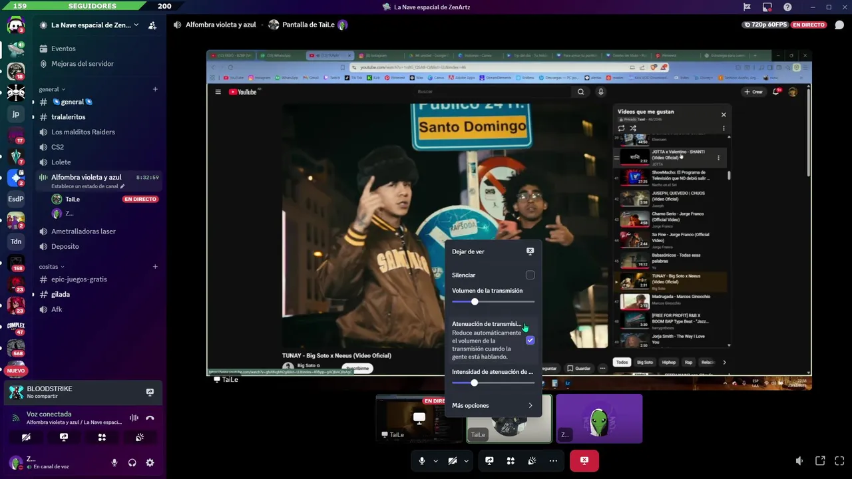Screen dimensions: 852x479
Task: Adjust Intensidad de atenuación slider
Action: [x=493, y=383]
